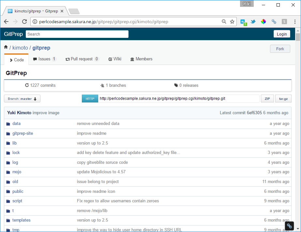Bookmark this page with the star icon

232,22
